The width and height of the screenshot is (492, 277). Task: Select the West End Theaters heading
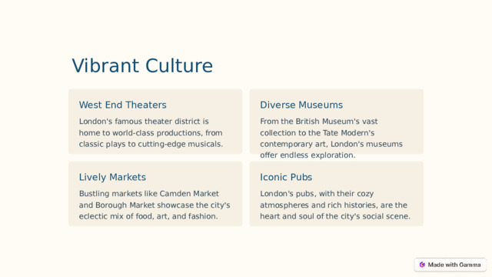(123, 105)
